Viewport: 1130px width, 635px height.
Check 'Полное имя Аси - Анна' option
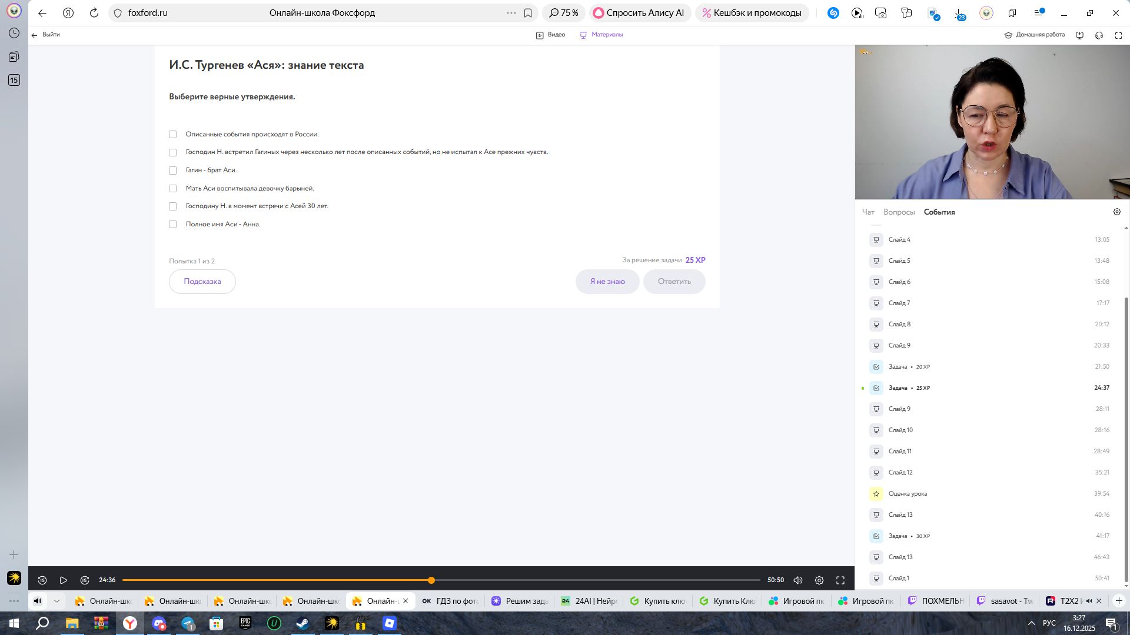pos(172,225)
